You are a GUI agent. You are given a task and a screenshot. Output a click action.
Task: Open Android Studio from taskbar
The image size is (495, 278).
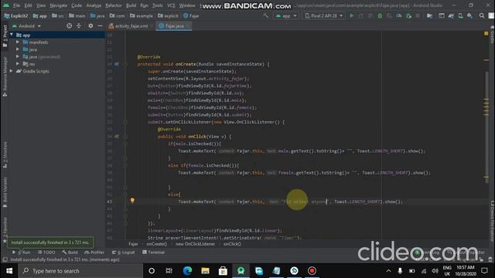[241, 271]
